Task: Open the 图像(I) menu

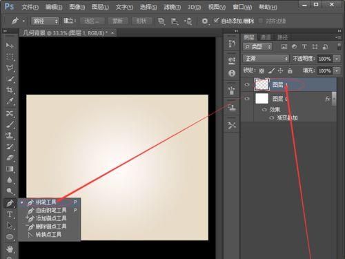Action: pyautogui.click(x=77, y=8)
